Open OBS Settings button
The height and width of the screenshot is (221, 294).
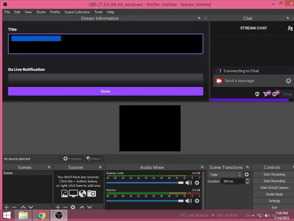click(274, 201)
